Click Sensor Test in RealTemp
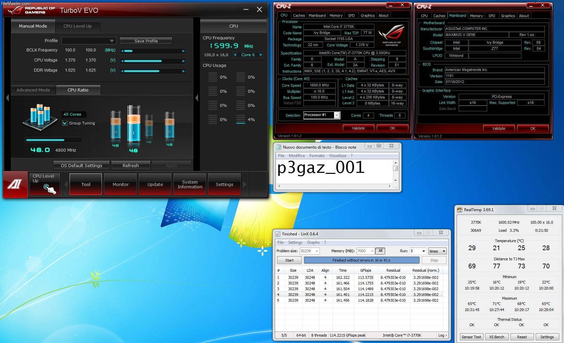 (471, 337)
